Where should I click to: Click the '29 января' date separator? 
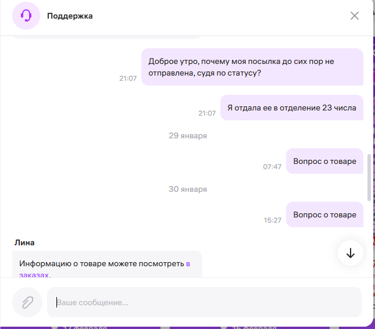click(187, 135)
